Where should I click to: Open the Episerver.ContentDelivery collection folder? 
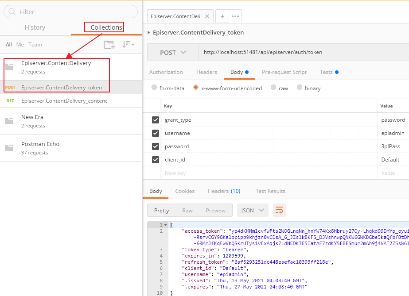tap(9, 67)
